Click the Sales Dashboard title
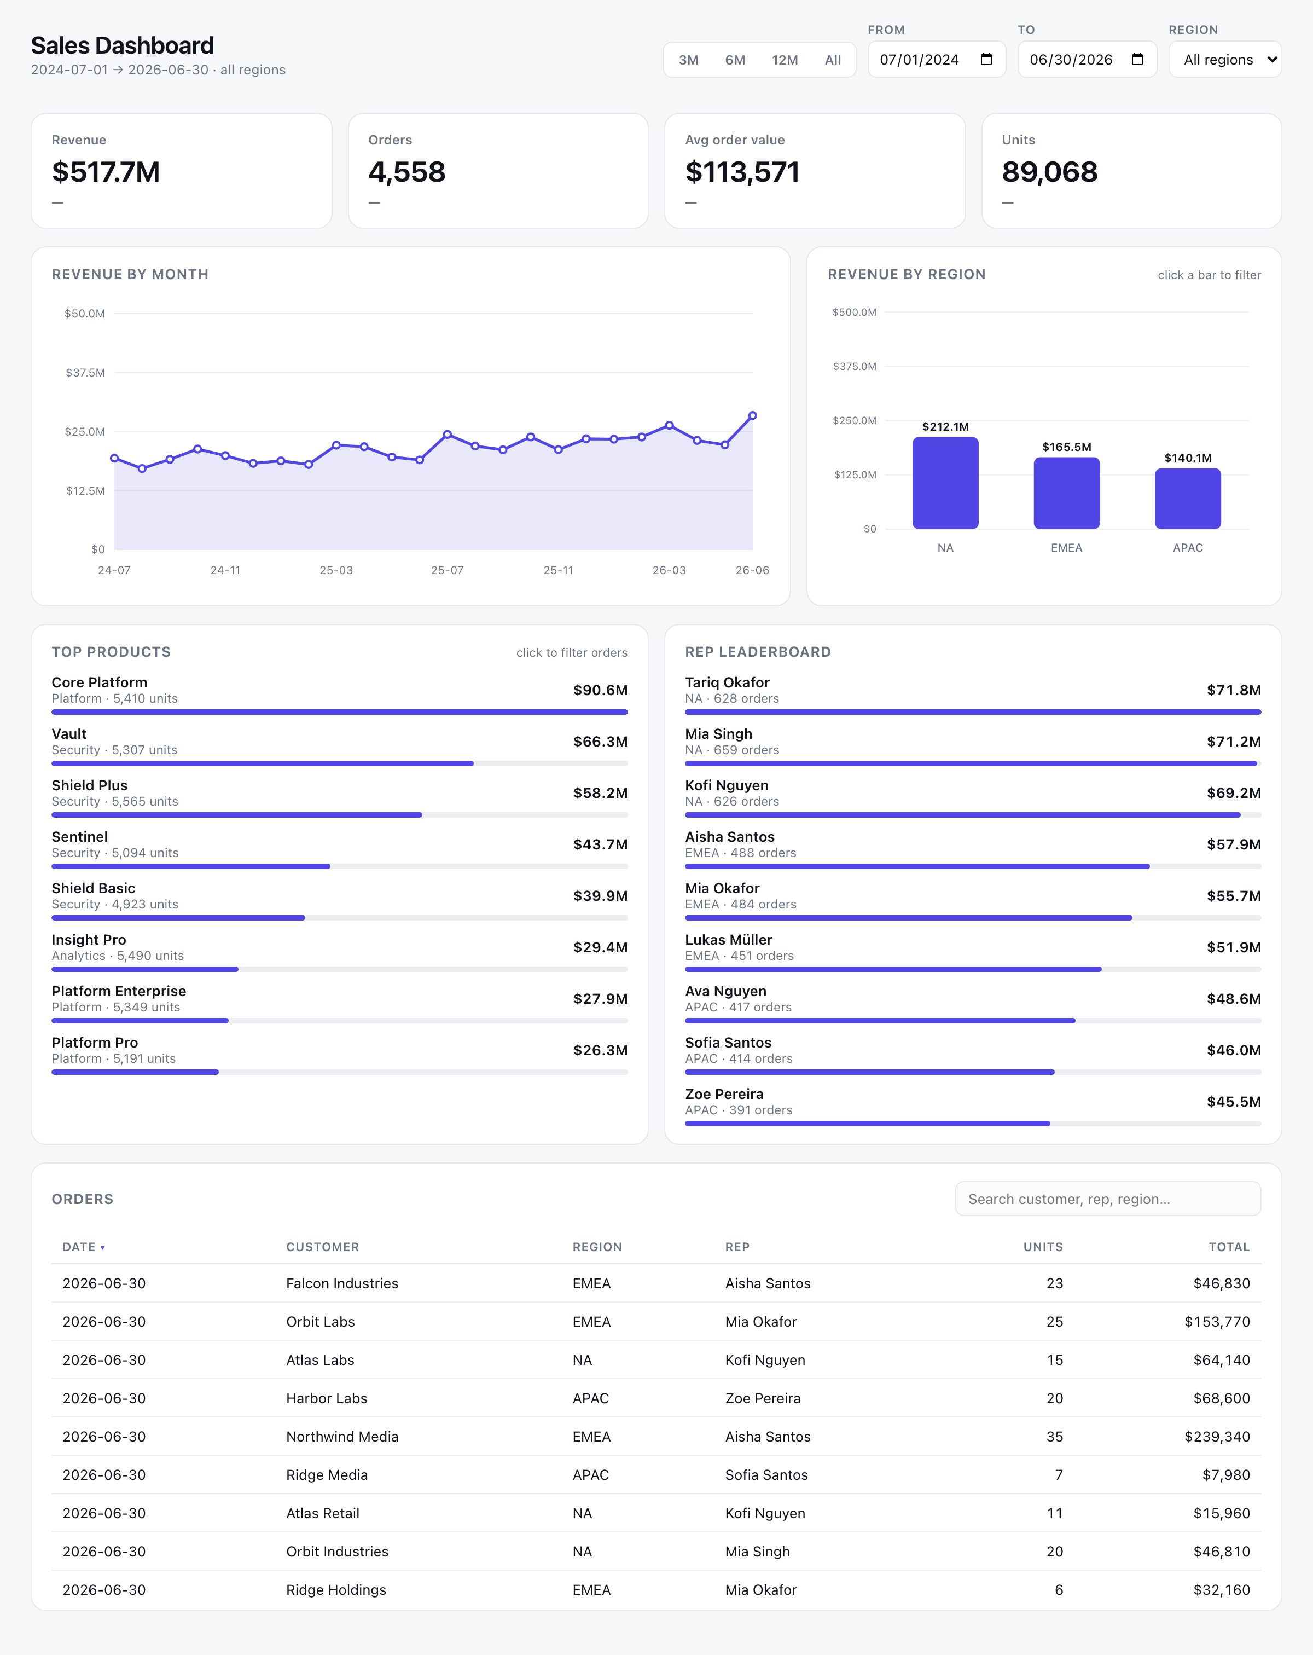The width and height of the screenshot is (1313, 1655). pos(122,45)
